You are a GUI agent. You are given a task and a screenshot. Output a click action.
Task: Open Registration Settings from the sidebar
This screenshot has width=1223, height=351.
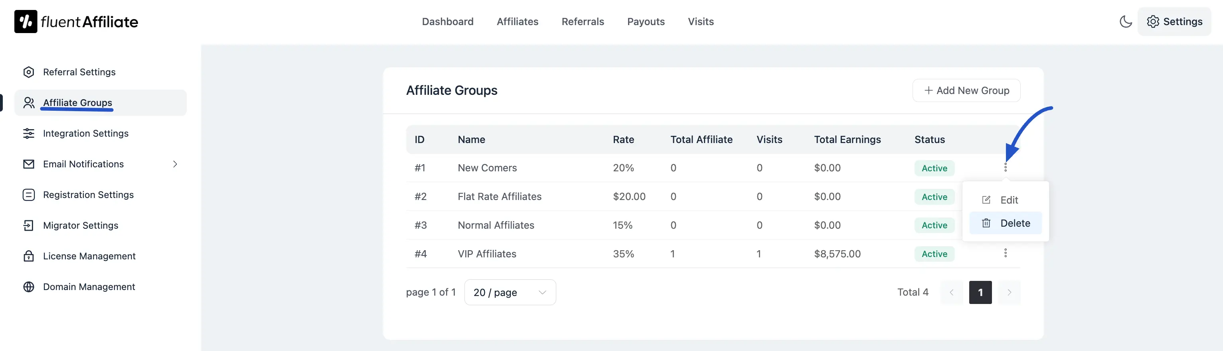pyautogui.click(x=88, y=195)
